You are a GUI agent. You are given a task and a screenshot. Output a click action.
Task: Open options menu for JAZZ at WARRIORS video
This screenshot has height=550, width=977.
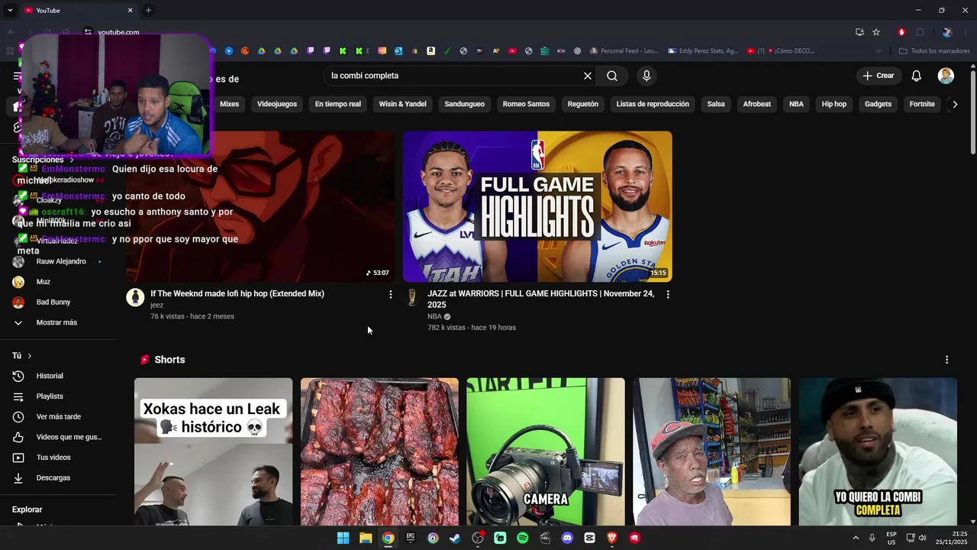pos(668,294)
